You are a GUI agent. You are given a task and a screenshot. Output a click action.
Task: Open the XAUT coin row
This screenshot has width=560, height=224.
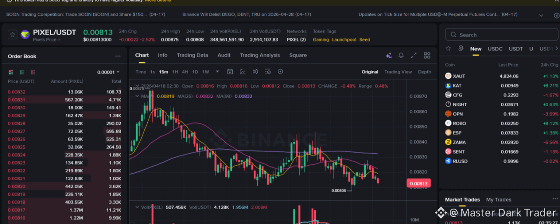502,76
